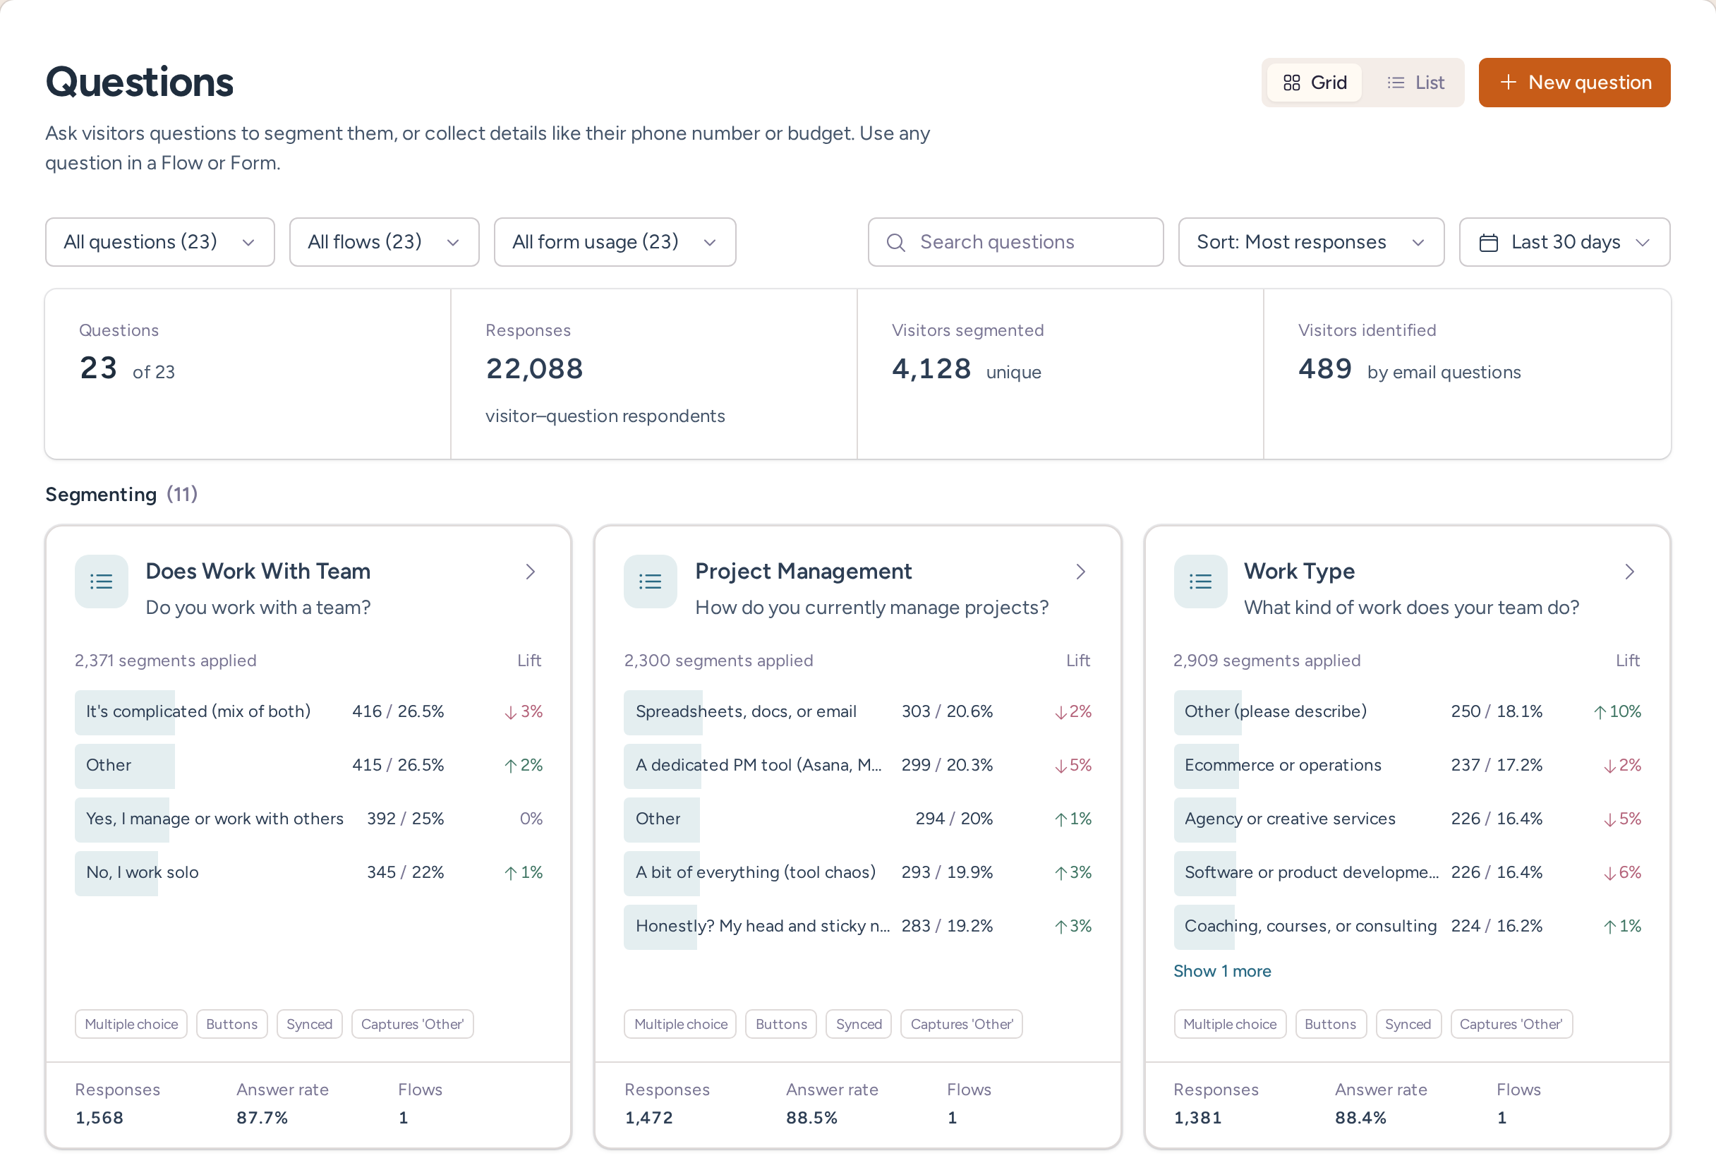The image size is (1716, 1163).
Task: Click the list icon on Does Work With Team card
Action: (x=101, y=581)
